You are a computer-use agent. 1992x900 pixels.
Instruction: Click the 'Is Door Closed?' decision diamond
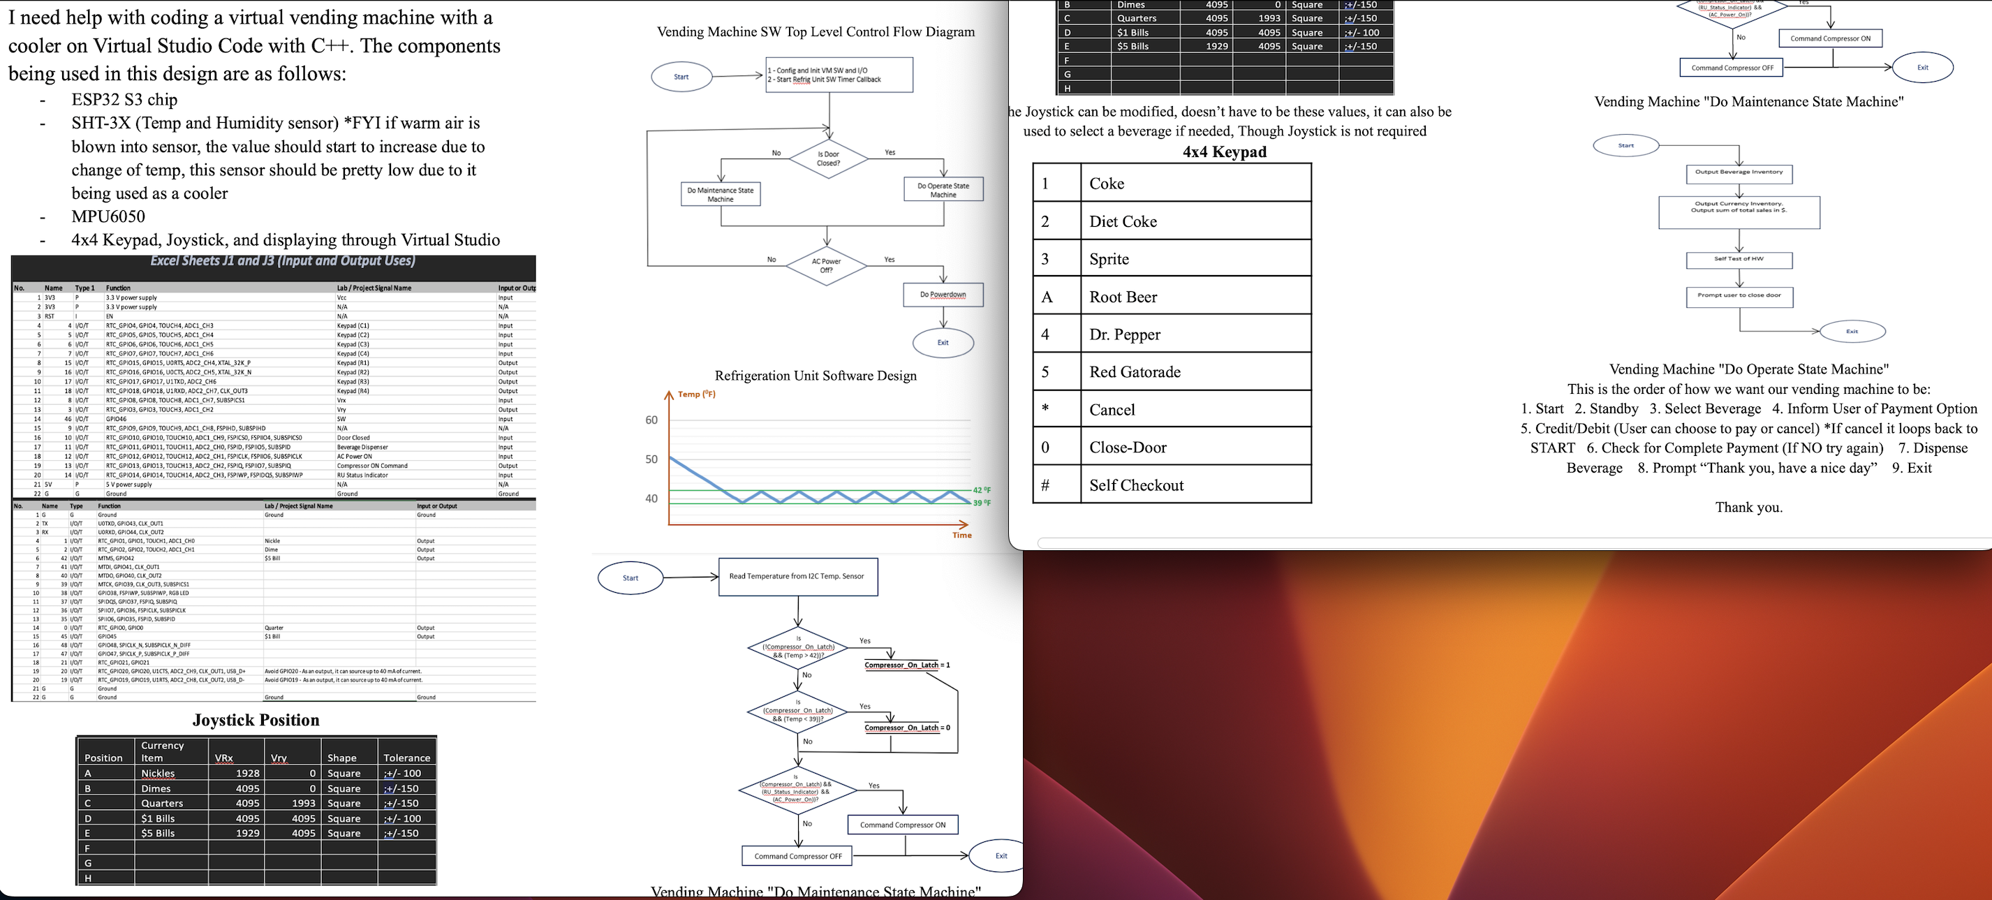coord(828,158)
